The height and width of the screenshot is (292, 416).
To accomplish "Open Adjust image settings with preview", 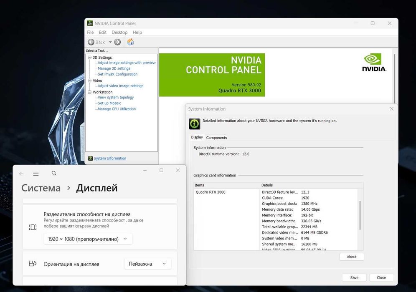I will coord(127,63).
